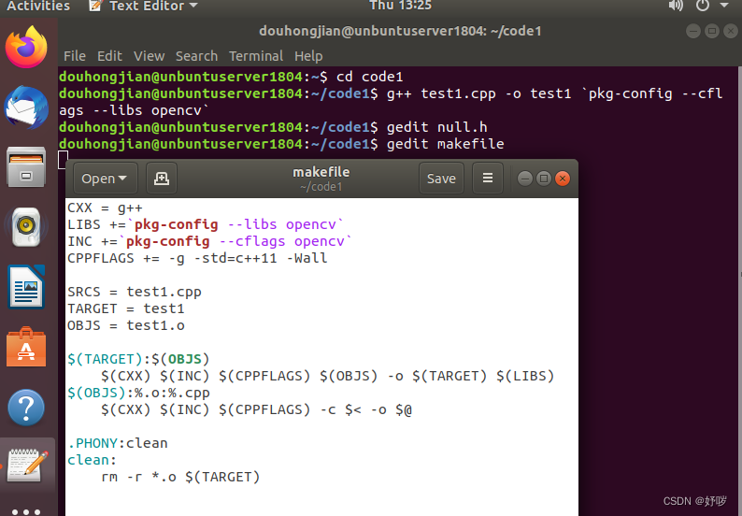
Task: Click the terminal window title bar text
Action: (x=400, y=31)
